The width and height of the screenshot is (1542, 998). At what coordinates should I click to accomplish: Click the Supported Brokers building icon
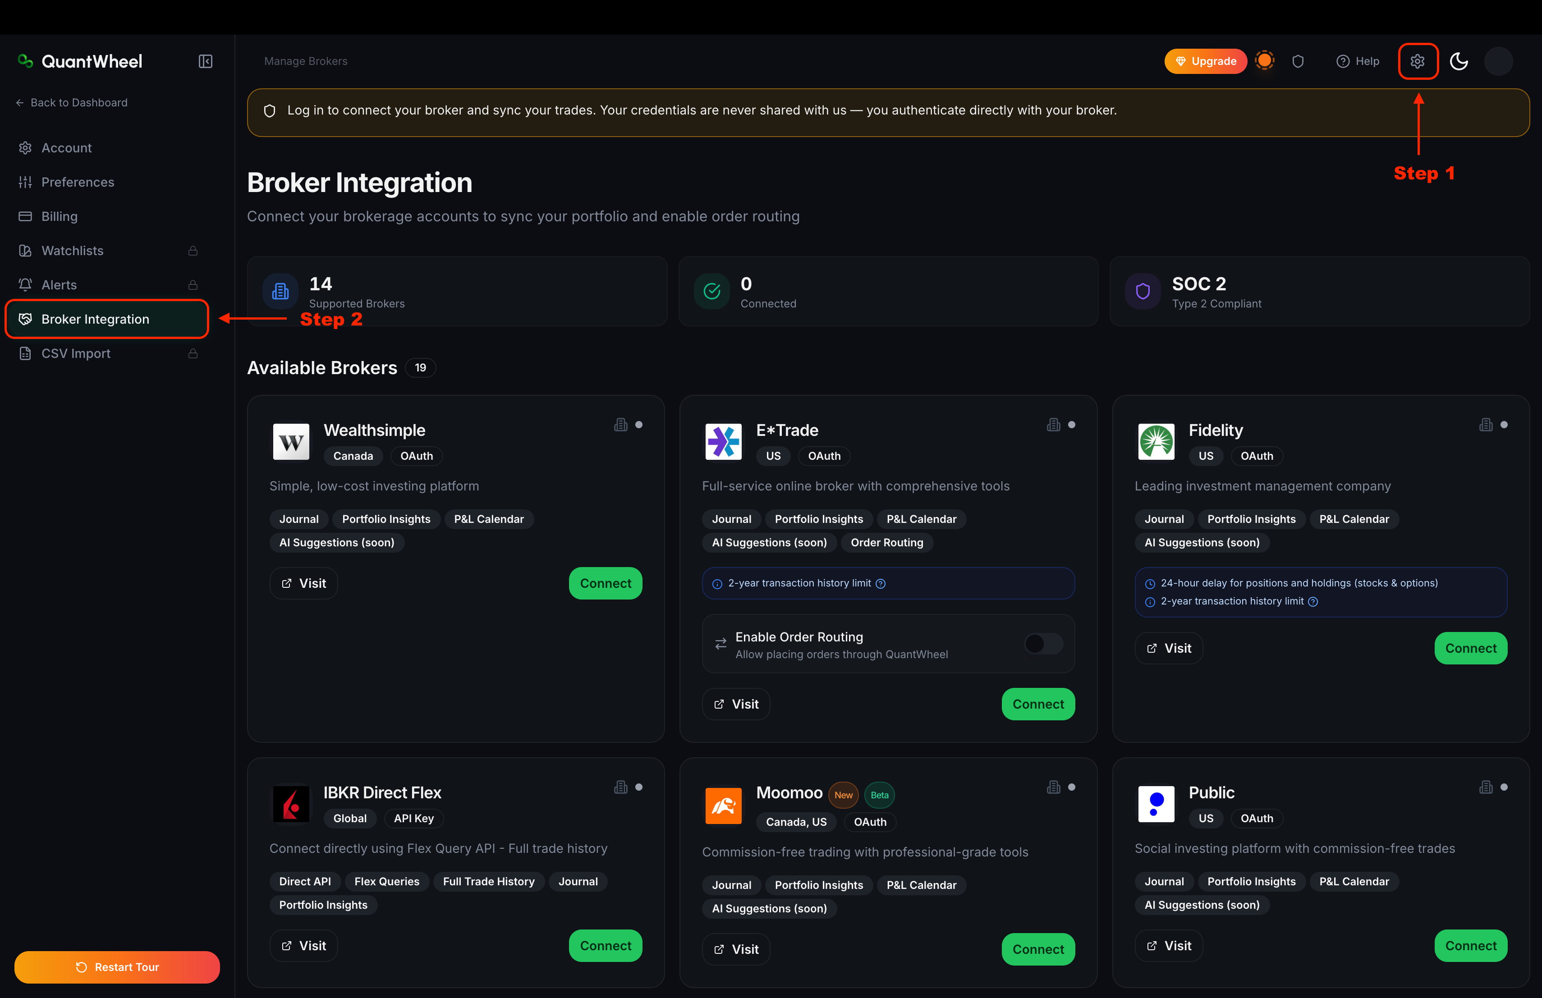pyautogui.click(x=280, y=292)
